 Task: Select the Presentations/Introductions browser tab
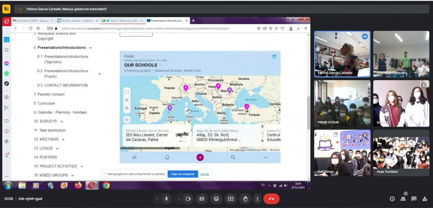167,21
